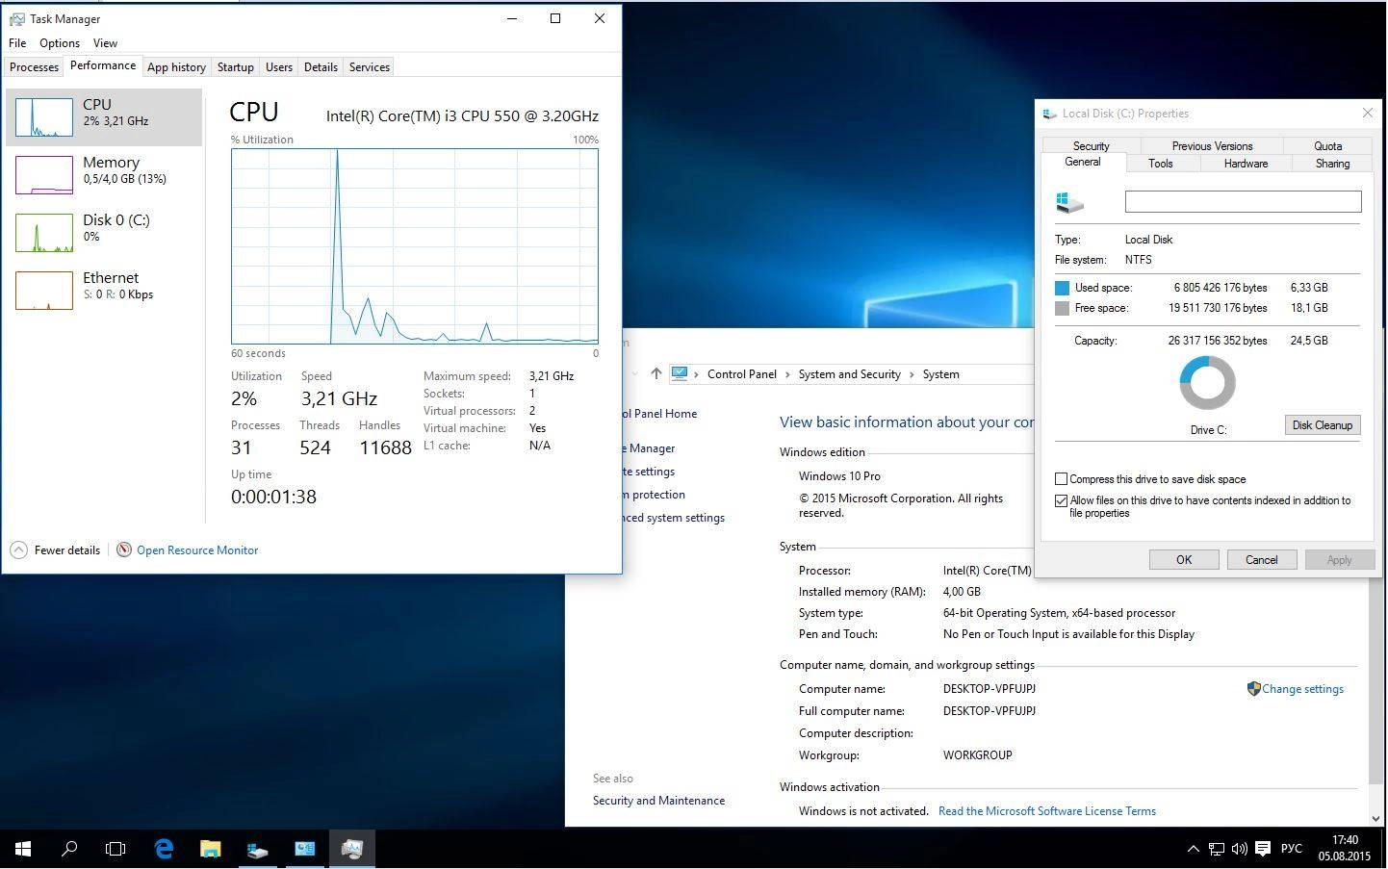Switch to the Processes tab

34,66
